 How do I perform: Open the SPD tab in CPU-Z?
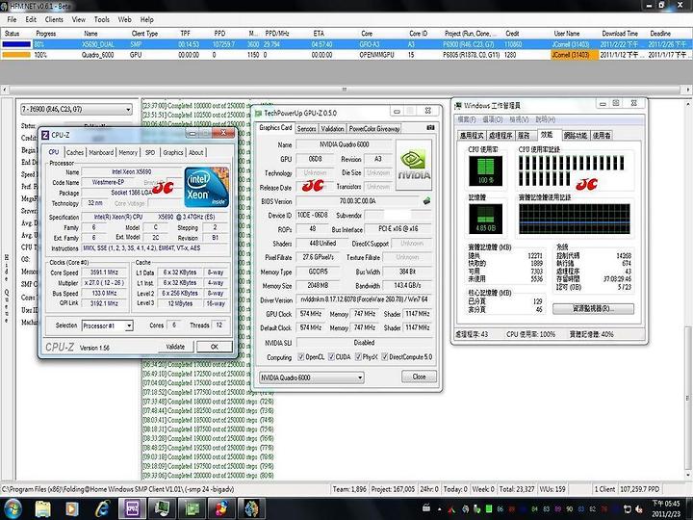(x=150, y=152)
